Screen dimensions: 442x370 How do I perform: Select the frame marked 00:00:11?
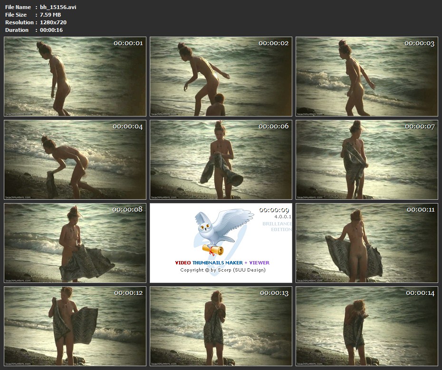[366, 243]
